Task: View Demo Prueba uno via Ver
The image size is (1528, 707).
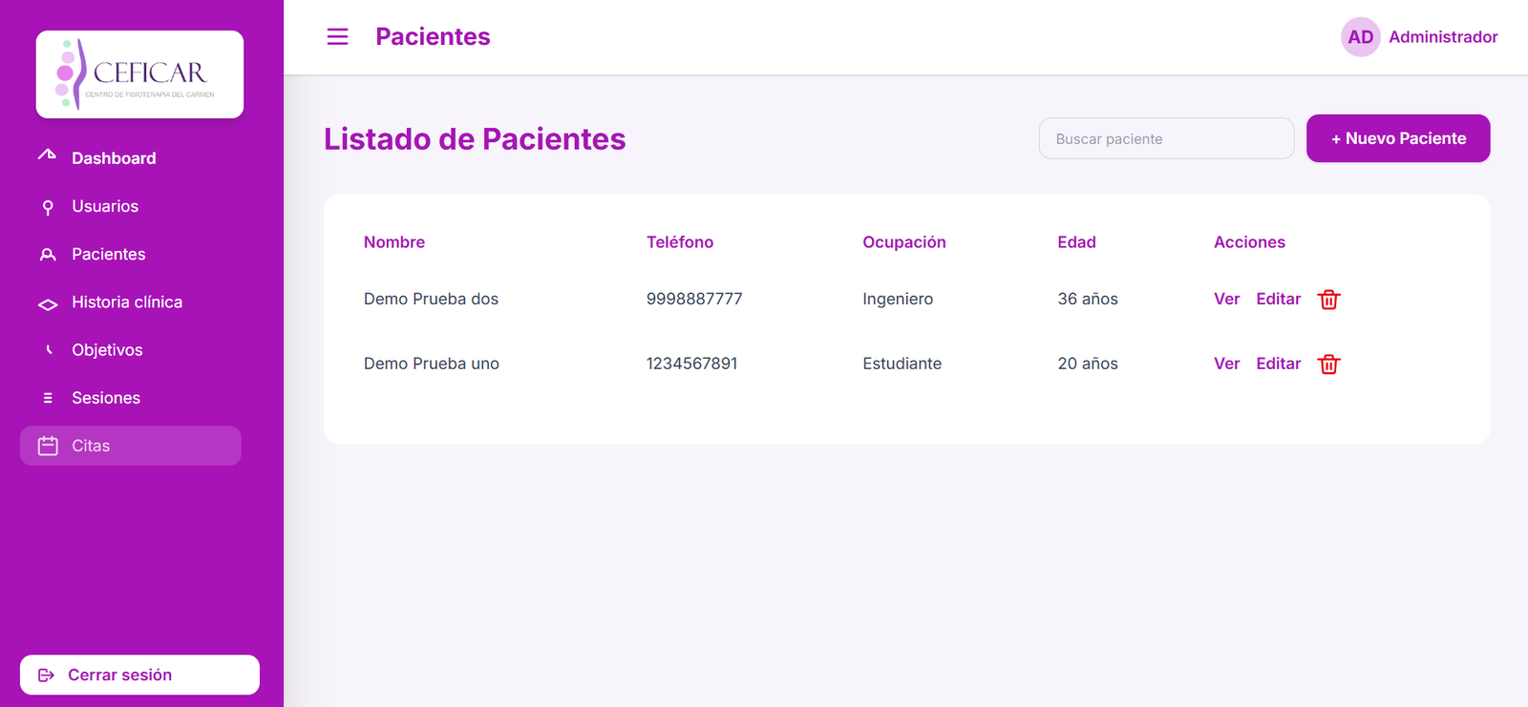Action: point(1226,364)
